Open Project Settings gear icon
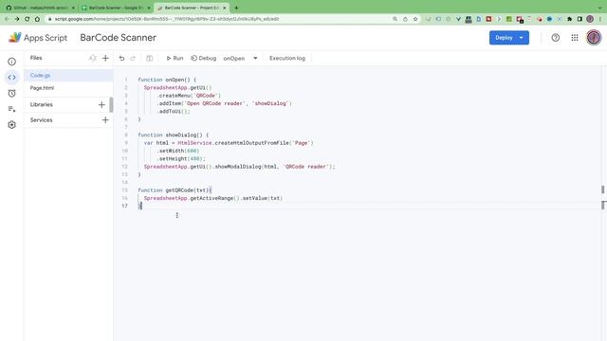This screenshot has height=341, width=607. tap(12, 125)
